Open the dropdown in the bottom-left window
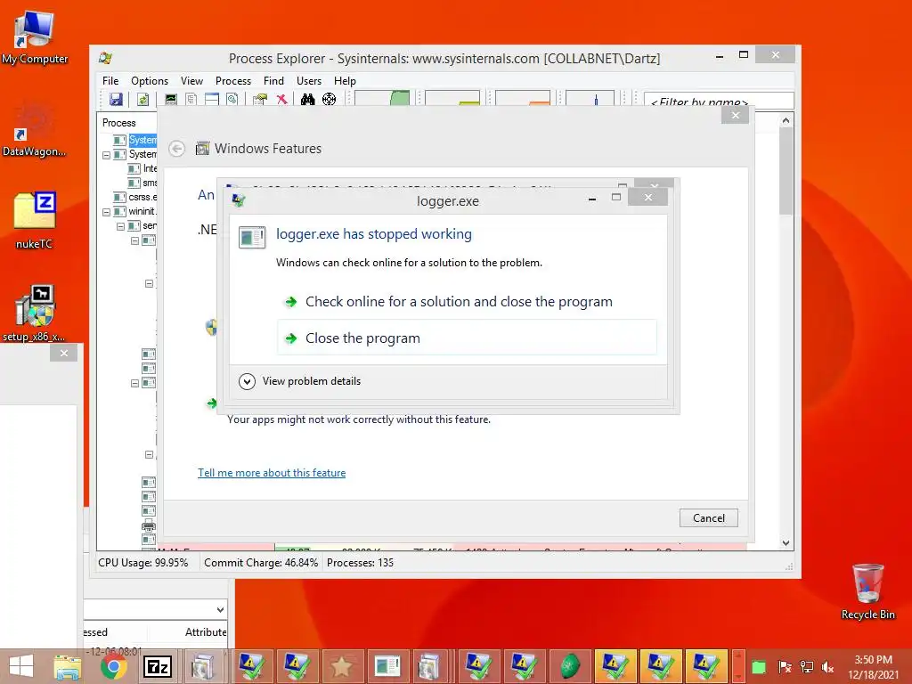The width and height of the screenshot is (912, 684). pyautogui.click(x=220, y=609)
